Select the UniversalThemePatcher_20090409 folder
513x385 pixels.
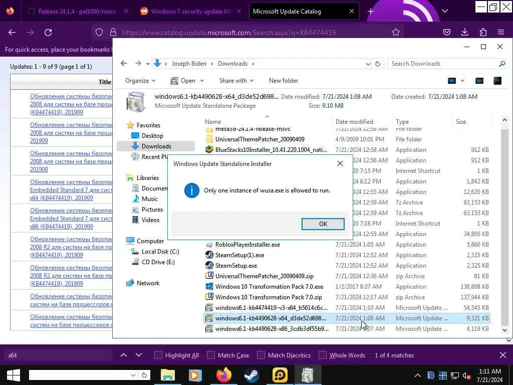tap(260, 139)
